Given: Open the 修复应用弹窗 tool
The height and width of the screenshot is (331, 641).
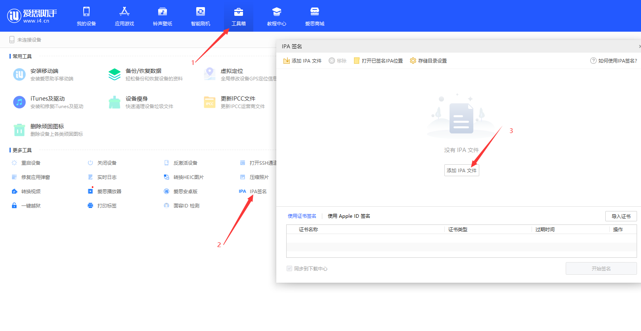Looking at the screenshot, I should [x=31, y=177].
